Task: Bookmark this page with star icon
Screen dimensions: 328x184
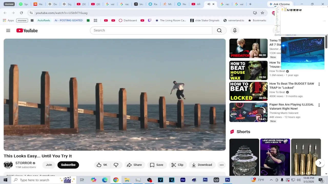Action: coord(262,13)
